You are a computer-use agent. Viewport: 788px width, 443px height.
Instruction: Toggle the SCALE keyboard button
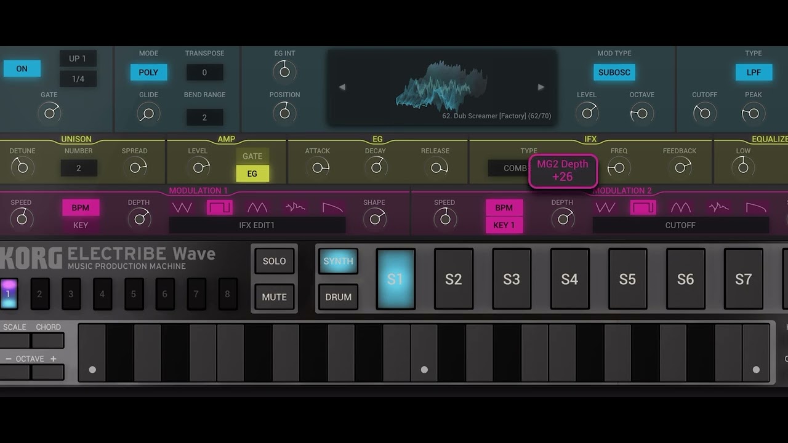[15, 340]
